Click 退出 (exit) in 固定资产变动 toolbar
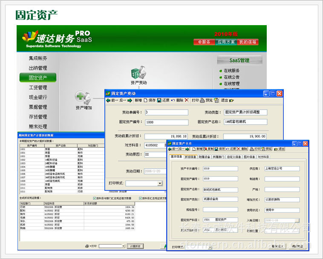The width and height of the screenshot is (323, 259). [x=227, y=100]
